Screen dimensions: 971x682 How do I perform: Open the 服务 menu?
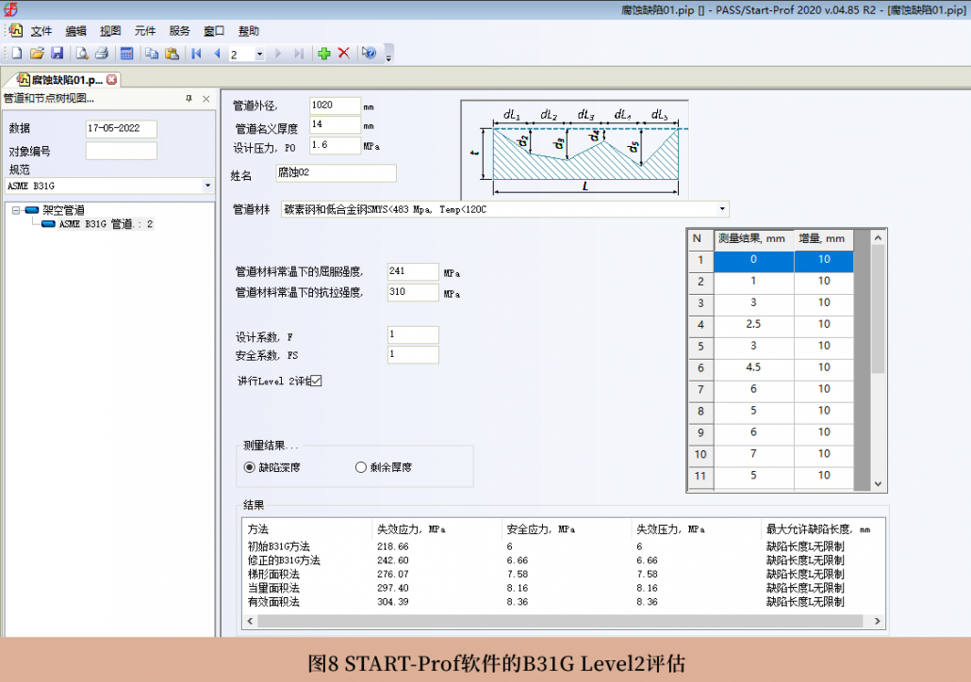[x=179, y=31]
